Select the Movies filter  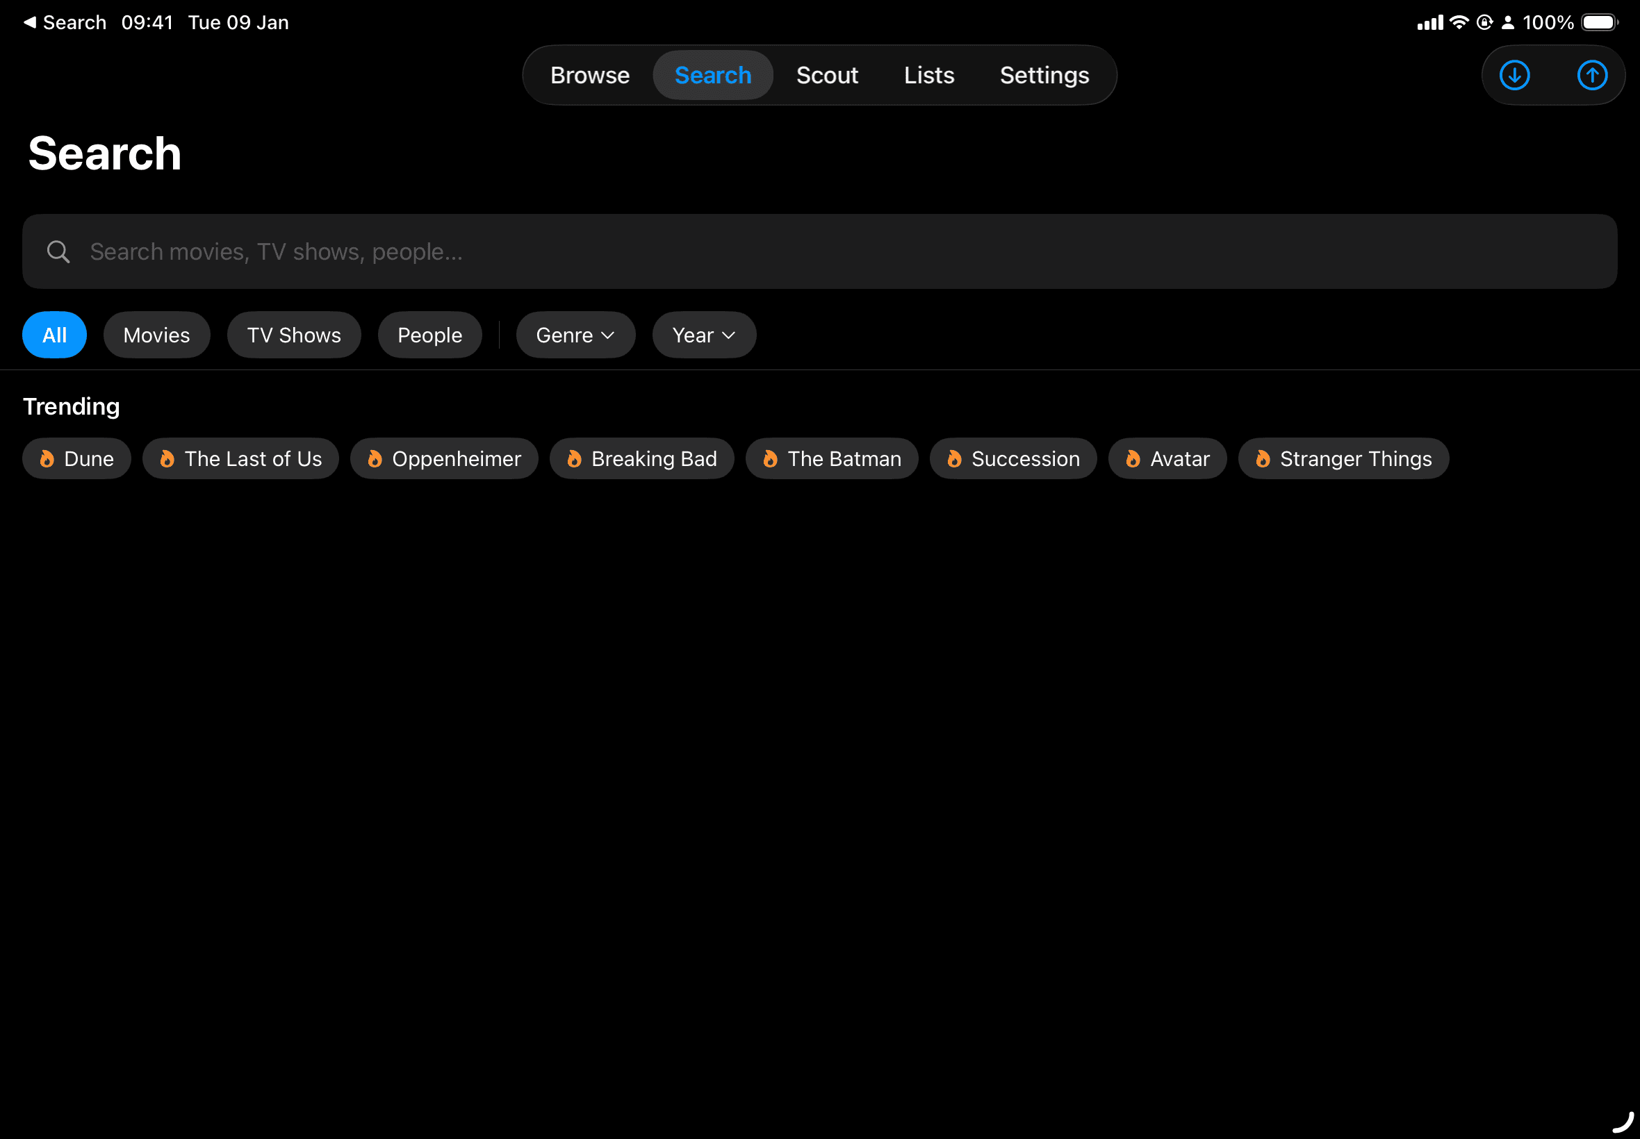(156, 335)
